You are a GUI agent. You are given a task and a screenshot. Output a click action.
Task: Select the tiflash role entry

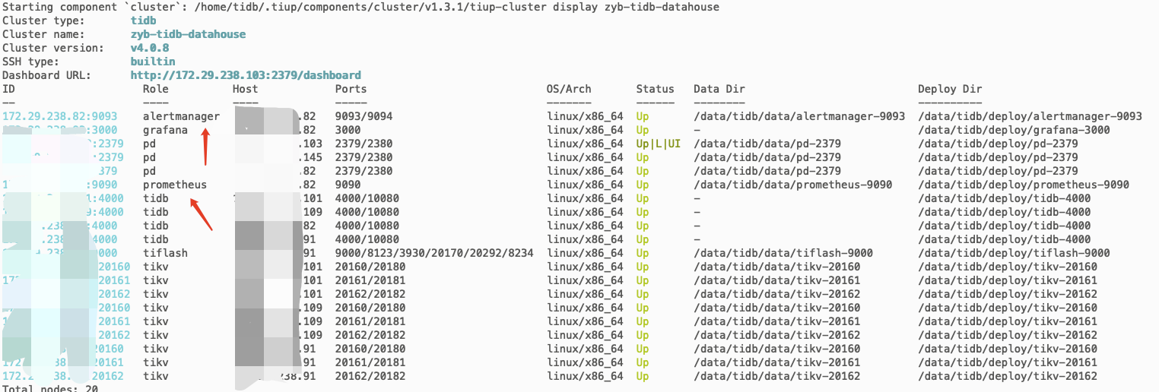(x=165, y=253)
